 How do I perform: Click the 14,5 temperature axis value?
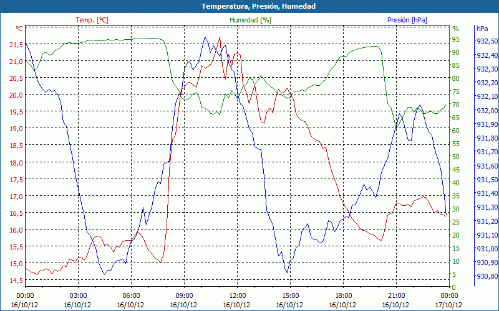(x=16, y=281)
